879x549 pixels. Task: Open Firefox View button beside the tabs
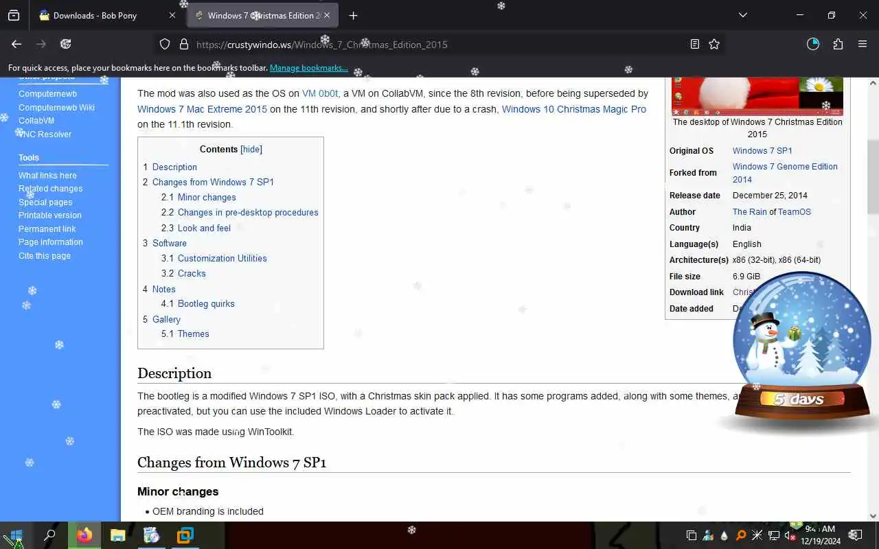click(x=14, y=15)
